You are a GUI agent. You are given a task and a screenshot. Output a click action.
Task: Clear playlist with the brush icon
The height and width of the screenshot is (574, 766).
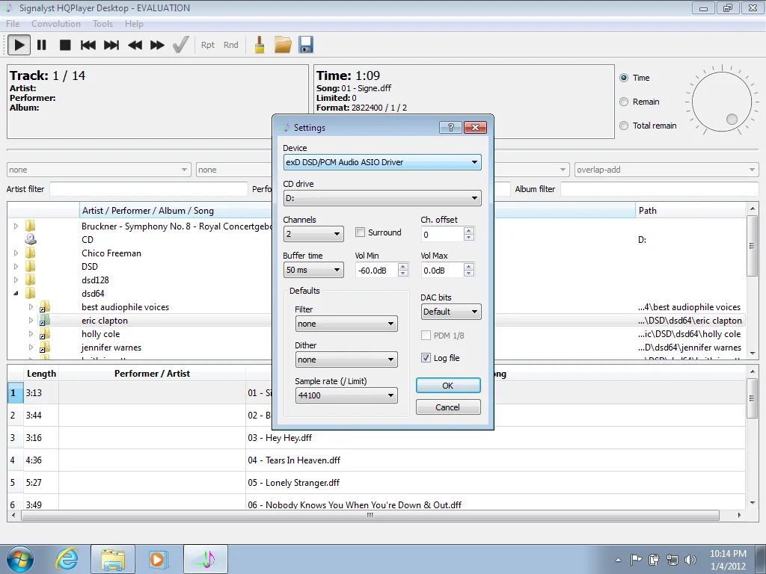(260, 45)
